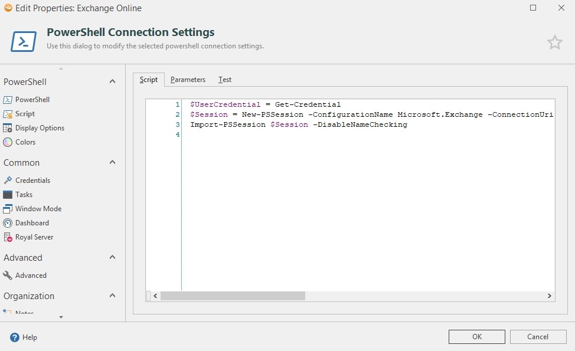575x351 pixels.
Task: Collapse the Common section chevron
Action: [112, 162]
